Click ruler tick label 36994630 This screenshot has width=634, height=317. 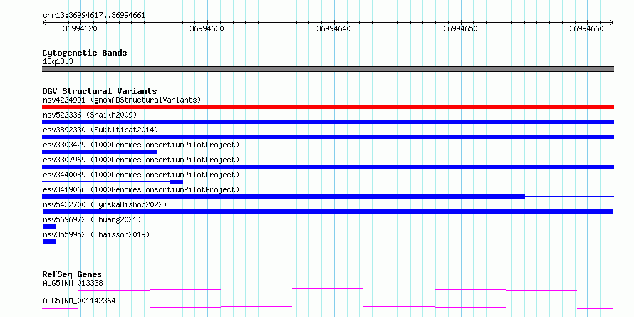207,28
